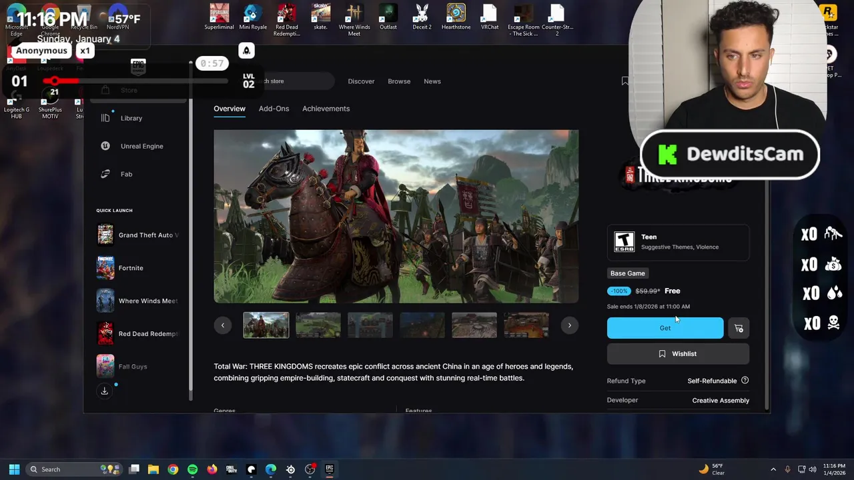Click the Base Game label
This screenshot has width=854, height=480.
pyautogui.click(x=628, y=273)
